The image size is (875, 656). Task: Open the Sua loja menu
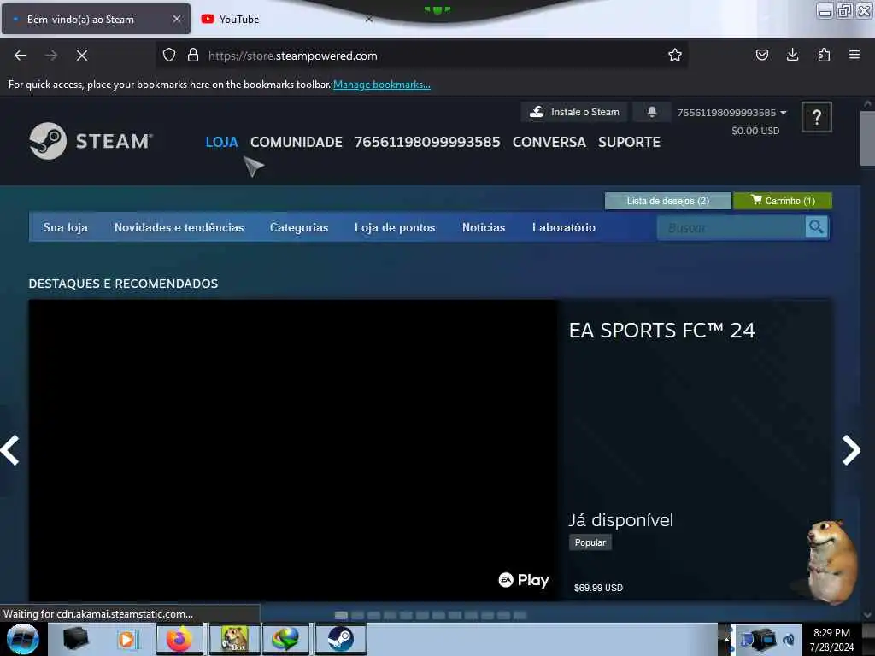65,227
